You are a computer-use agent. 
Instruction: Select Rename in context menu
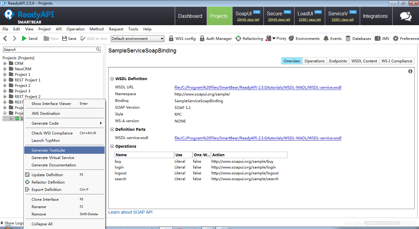pyautogui.click(x=64, y=207)
